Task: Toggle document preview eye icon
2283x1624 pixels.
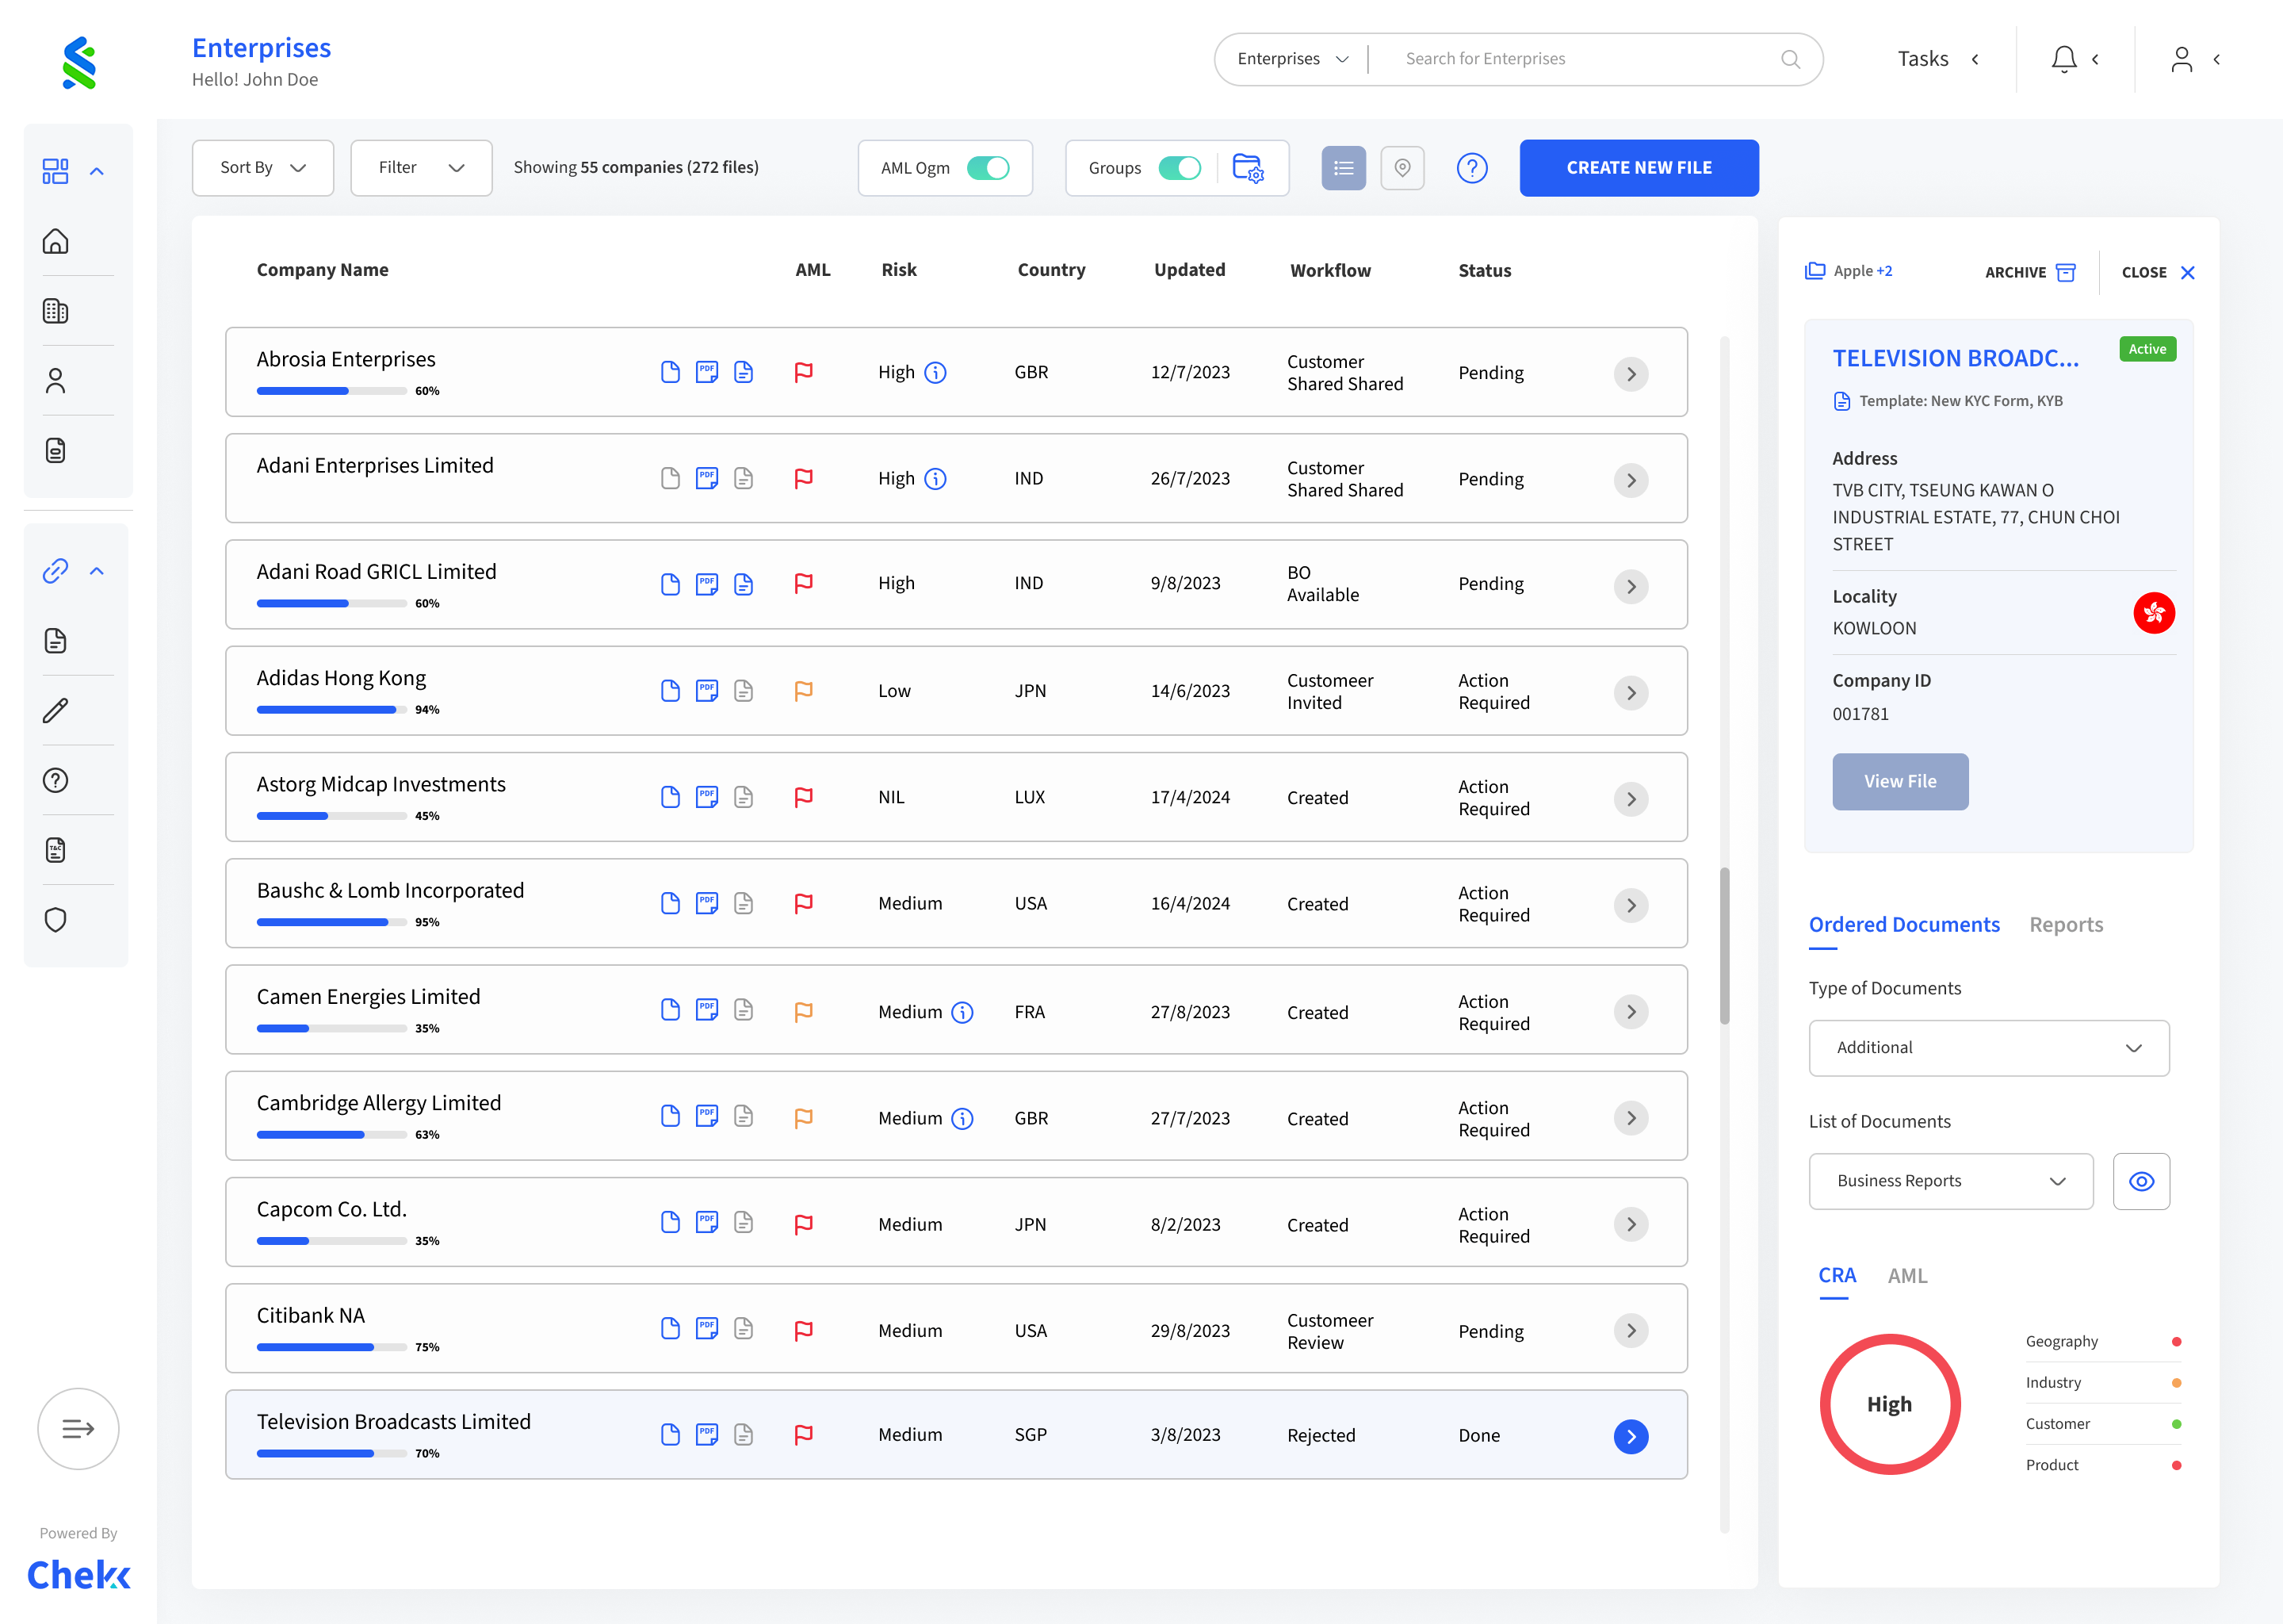Action: click(x=2141, y=1181)
